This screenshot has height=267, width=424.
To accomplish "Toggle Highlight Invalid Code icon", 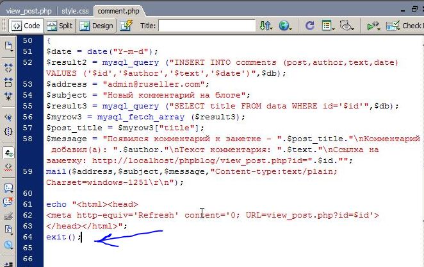I will [x=8, y=167].
